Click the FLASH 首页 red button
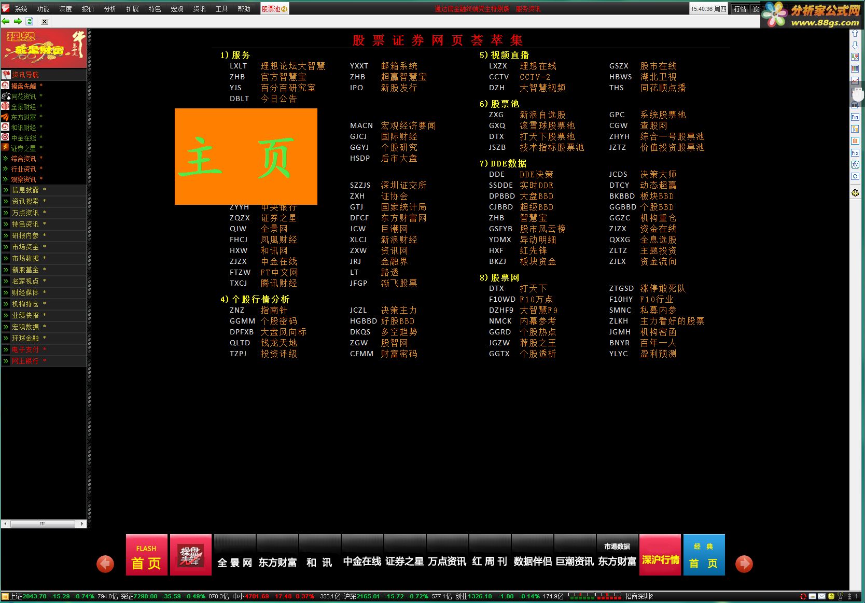The width and height of the screenshot is (865, 603). 147,555
